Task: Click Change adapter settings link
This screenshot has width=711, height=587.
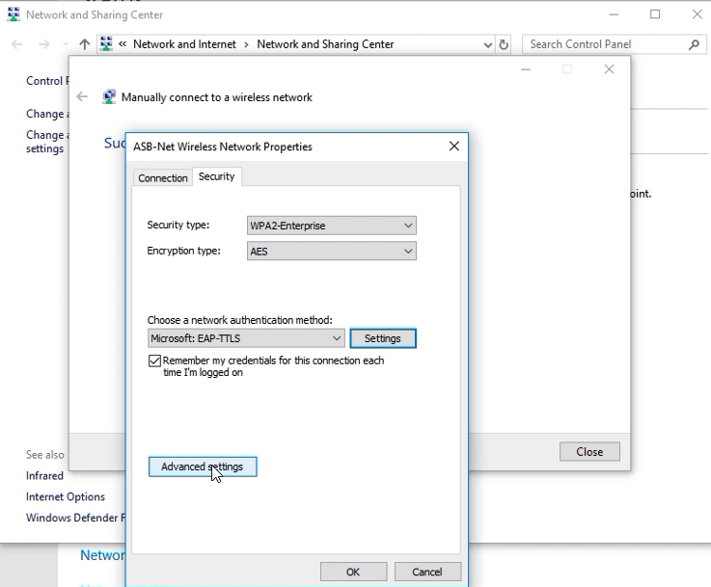Action: pos(47,114)
